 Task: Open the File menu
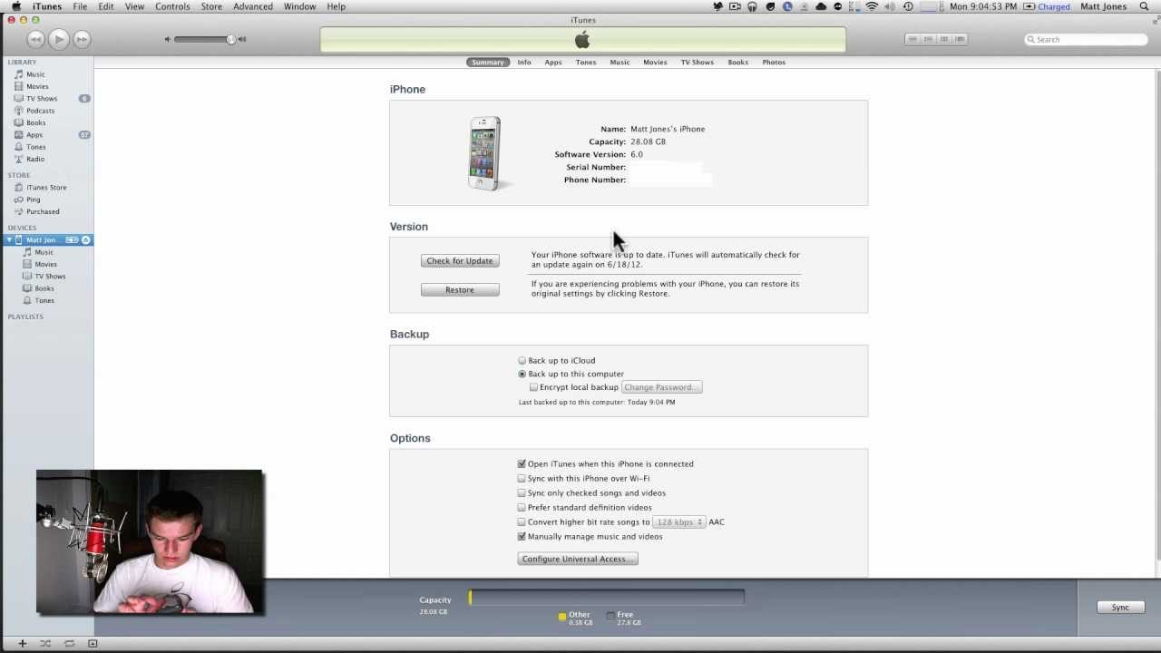(80, 6)
